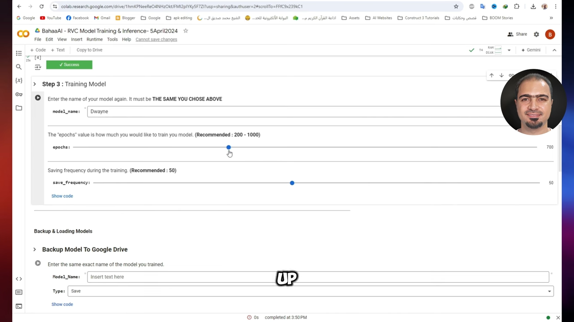
Task: Open the Tools menu
Action: [112, 39]
